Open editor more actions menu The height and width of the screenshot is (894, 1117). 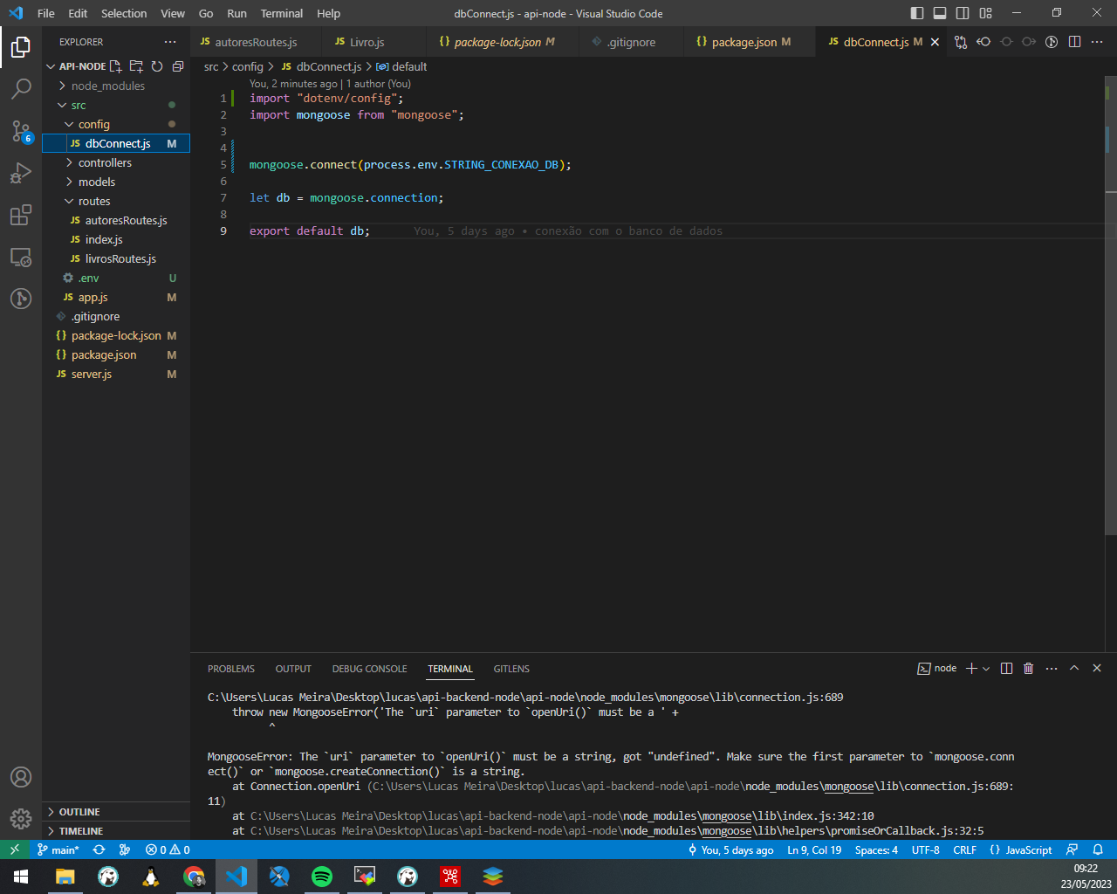pos(1097,42)
